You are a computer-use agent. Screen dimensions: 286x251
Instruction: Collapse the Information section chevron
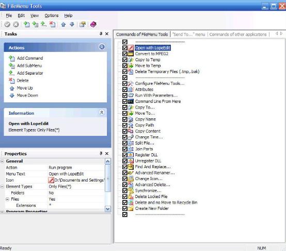(102, 113)
